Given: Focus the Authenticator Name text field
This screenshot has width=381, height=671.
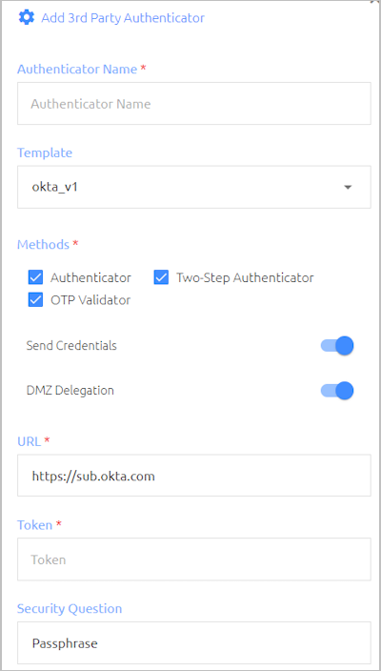Looking at the screenshot, I should pyautogui.click(x=194, y=104).
